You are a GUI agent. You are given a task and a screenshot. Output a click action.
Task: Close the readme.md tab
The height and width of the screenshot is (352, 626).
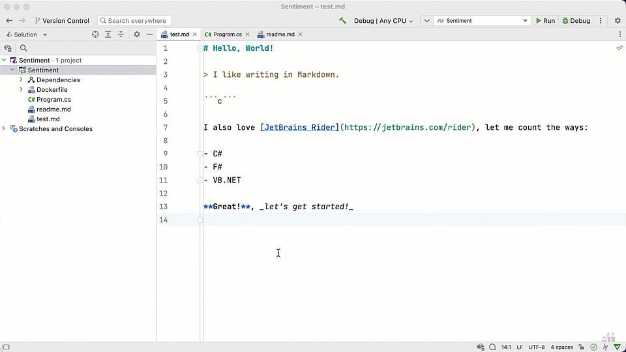tap(300, 35)
